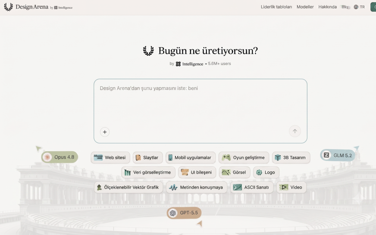Pick the Veri görselleştirme category
The image size is (376, 235).
click(148, 172)
